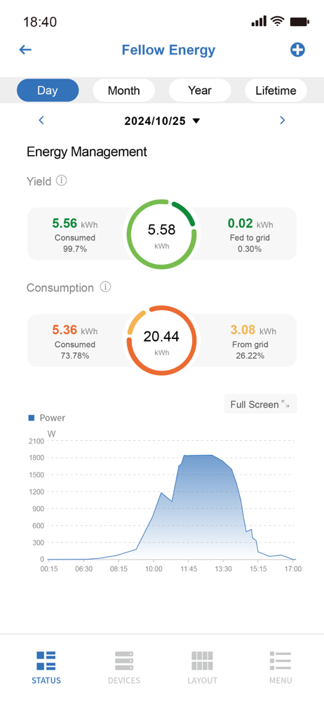This screenshot has height=702, width=324.
Task: Open the Devices tab icon
Action: (x=124, y=661)
